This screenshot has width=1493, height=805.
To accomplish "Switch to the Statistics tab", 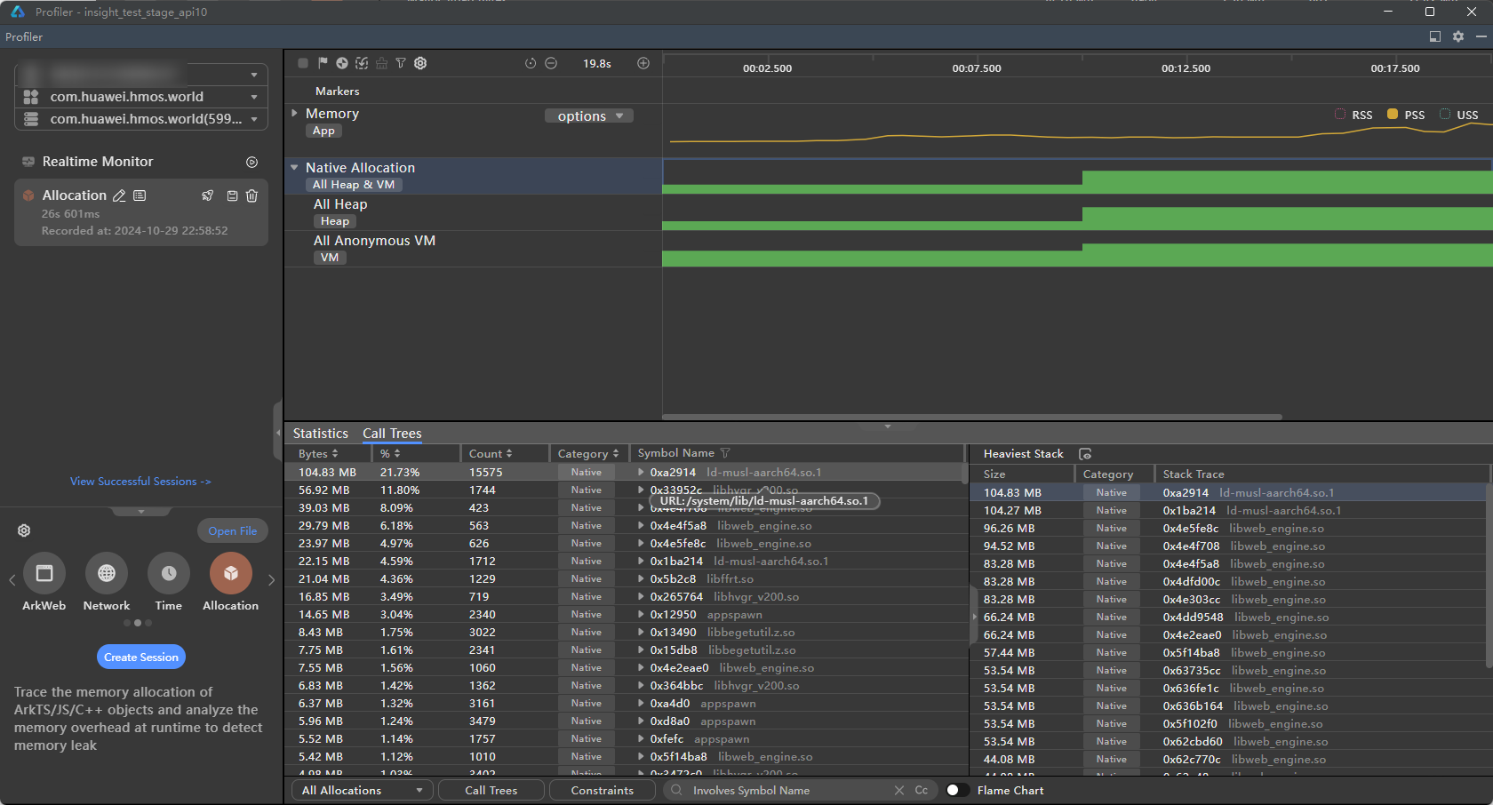I will click(320, 434).
